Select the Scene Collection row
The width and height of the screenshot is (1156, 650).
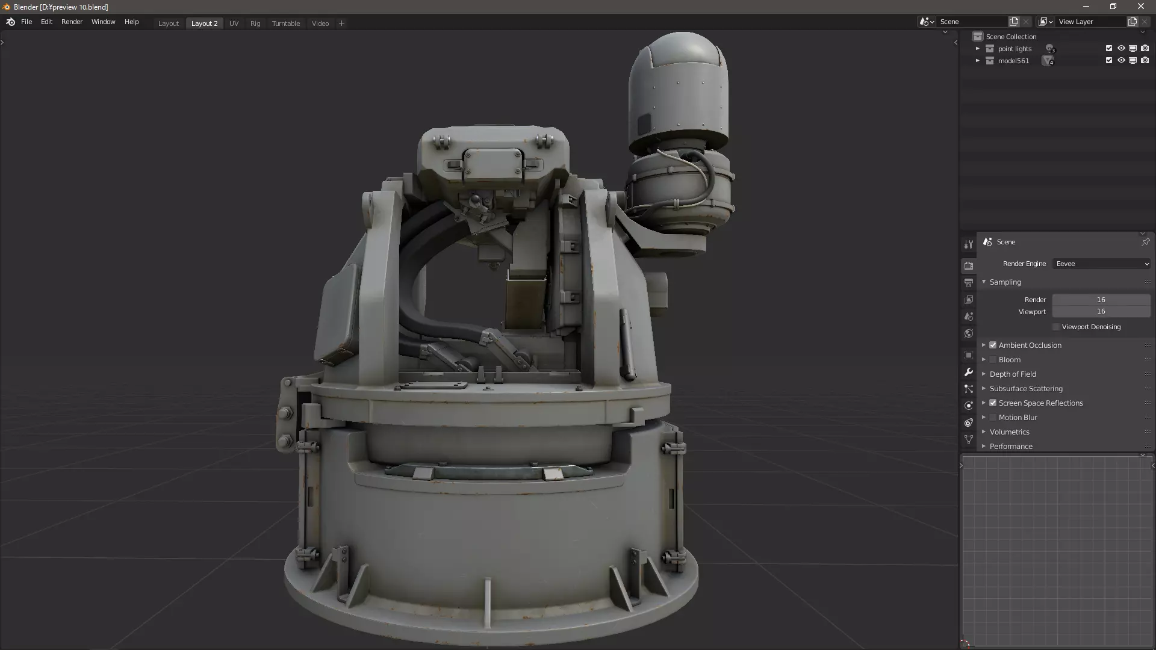pyautogui.click(x=1057, y=37)
